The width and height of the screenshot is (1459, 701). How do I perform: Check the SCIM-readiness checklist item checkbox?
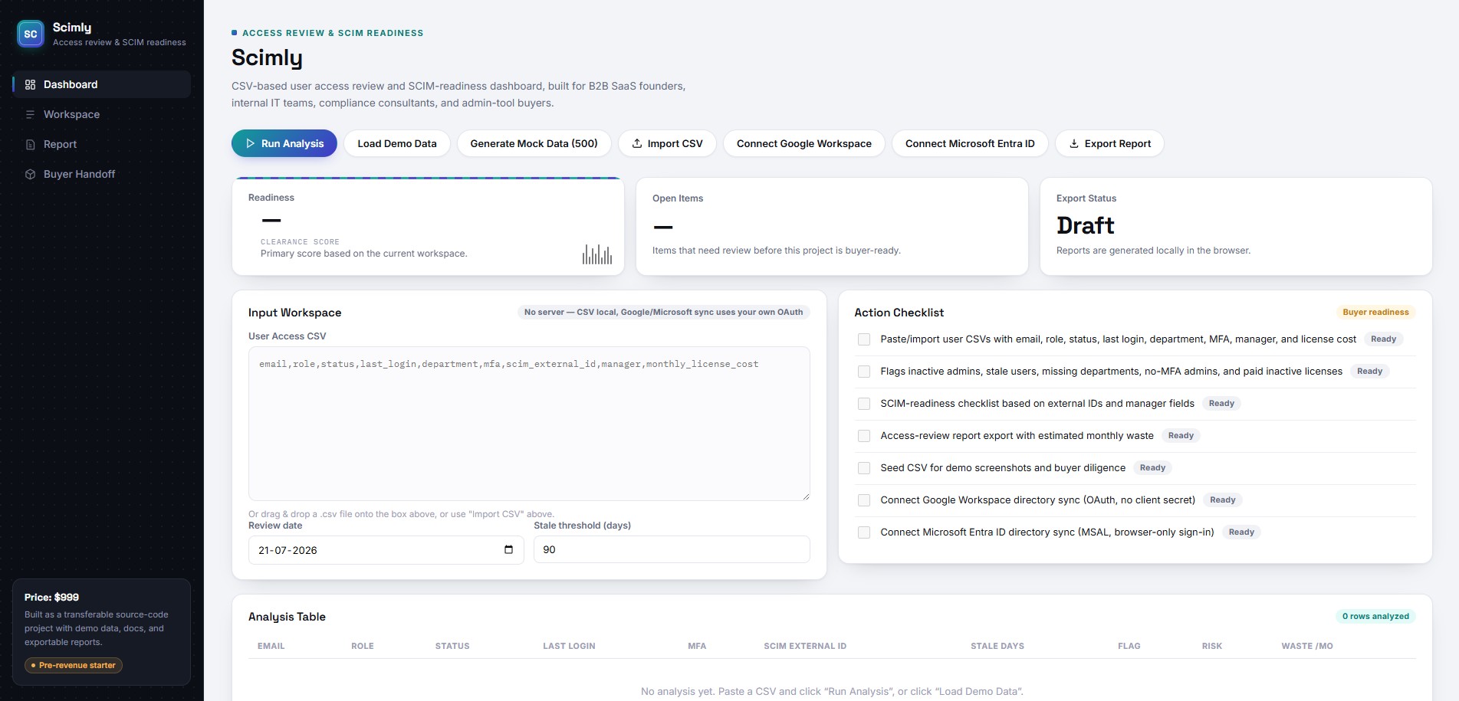coord(864,404)
